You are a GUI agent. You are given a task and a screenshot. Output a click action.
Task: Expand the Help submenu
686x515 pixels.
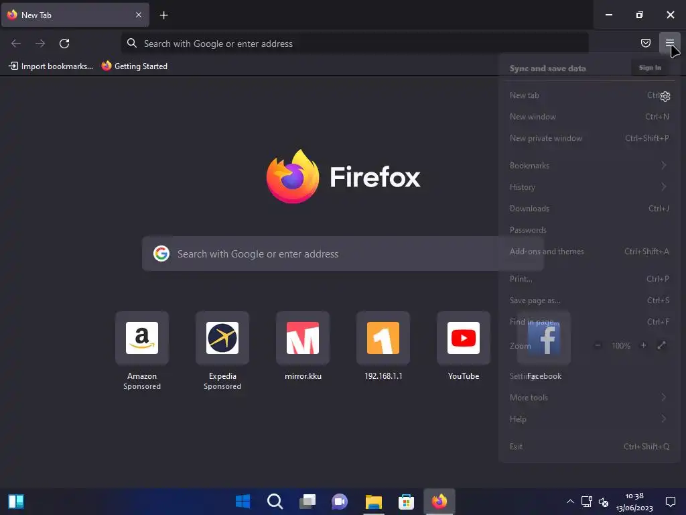pyautogui.click(x=589, y=419)
